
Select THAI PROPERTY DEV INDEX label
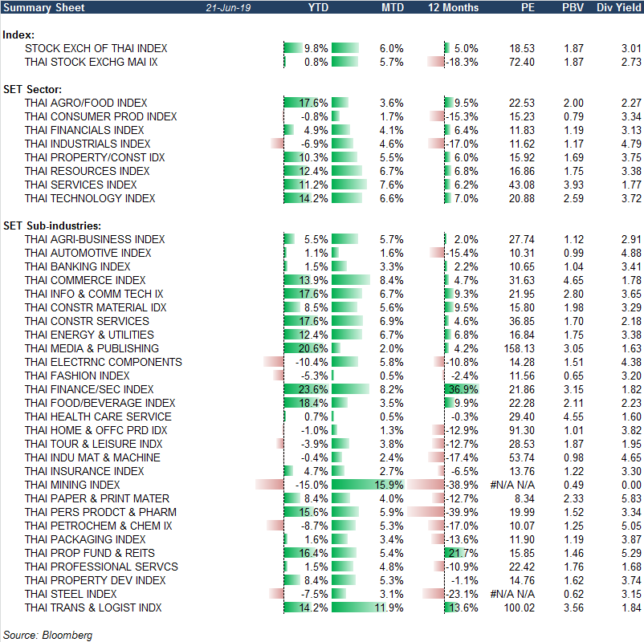95,580
